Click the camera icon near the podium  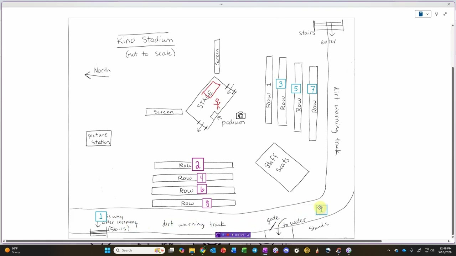240,116
